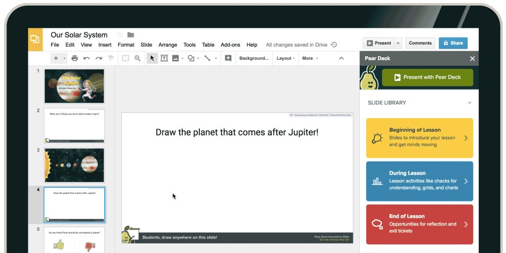Click the blue Share button
The image size is (506, 253).
[453, 43]
